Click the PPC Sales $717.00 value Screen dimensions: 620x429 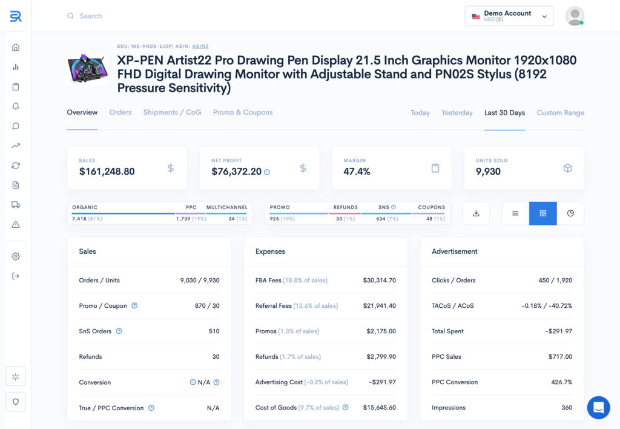560,356
